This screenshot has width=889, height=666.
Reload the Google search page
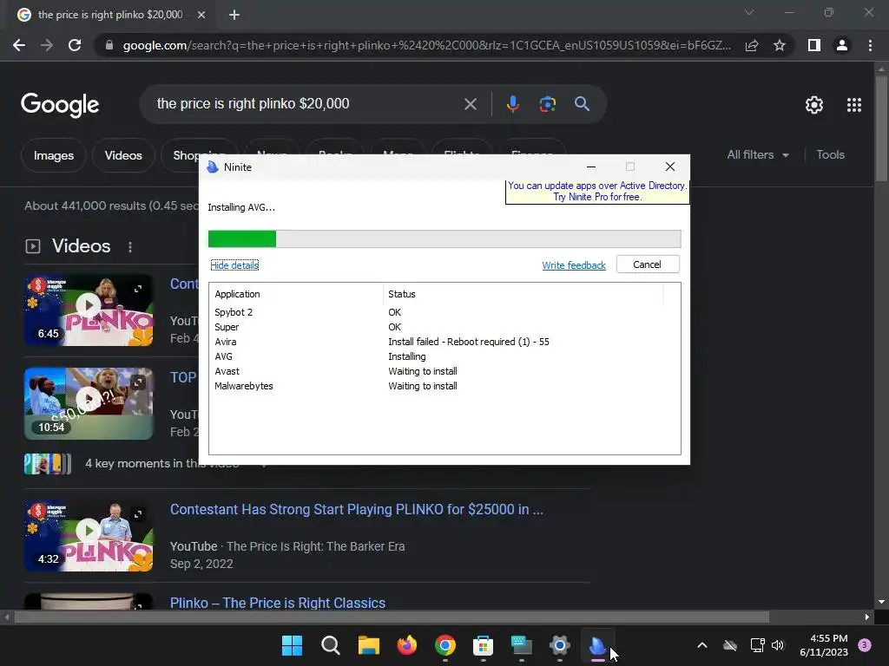pyautogui.click(x=75, y=45)
